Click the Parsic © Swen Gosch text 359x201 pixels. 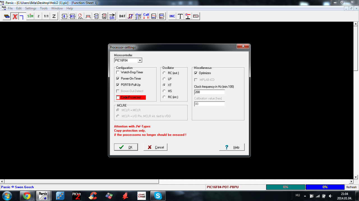[17, 187]
